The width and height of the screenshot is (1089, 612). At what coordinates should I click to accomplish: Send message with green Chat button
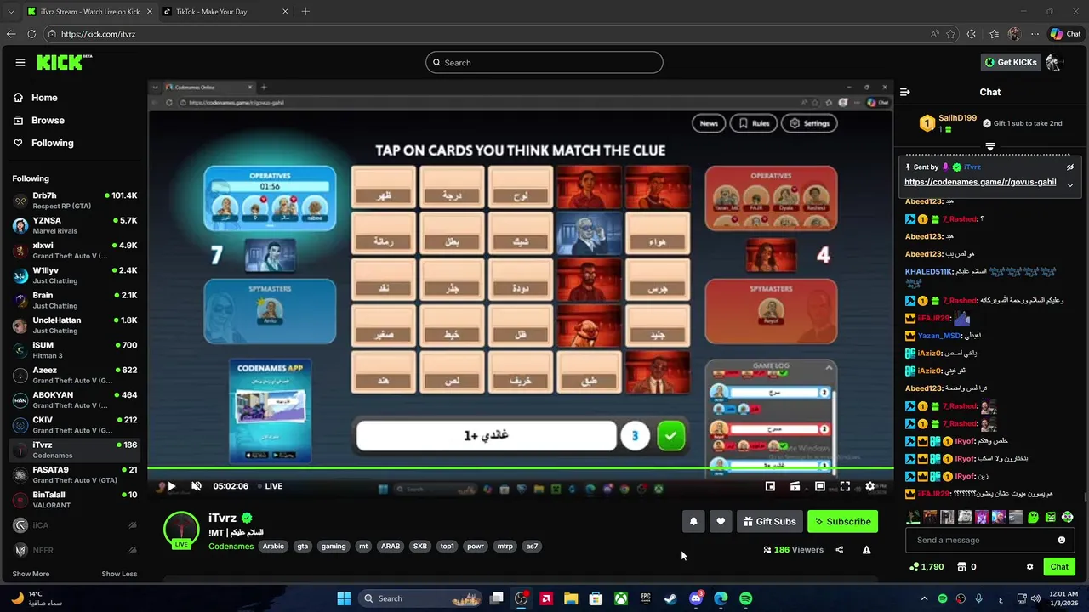(1059, 566)
